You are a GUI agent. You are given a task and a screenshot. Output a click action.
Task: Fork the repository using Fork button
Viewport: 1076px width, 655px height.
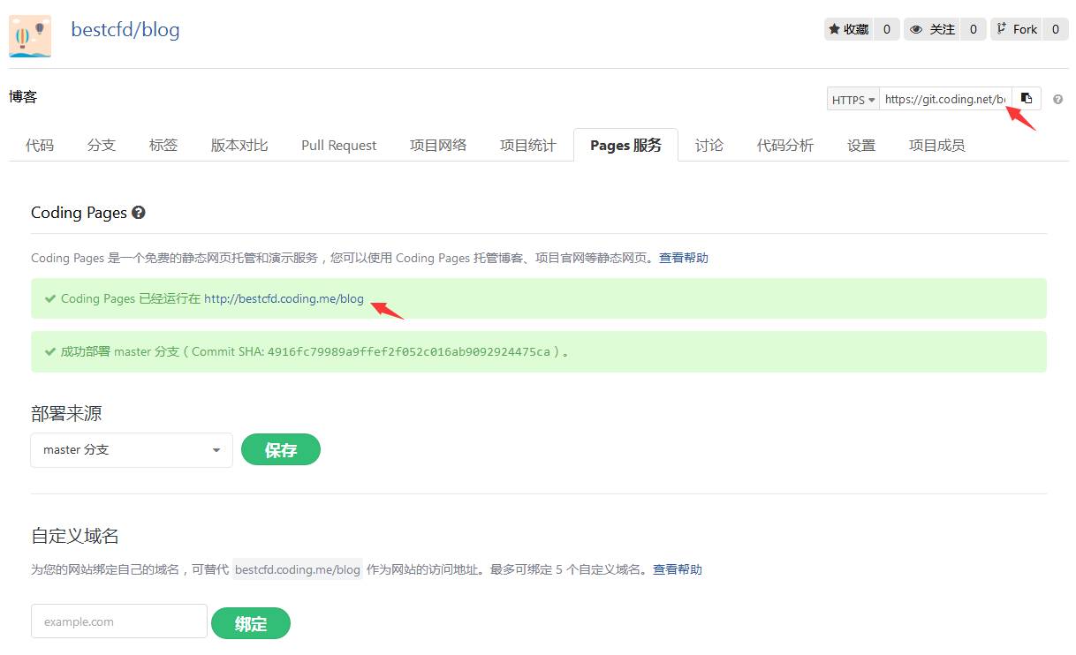coord(1017,29)
